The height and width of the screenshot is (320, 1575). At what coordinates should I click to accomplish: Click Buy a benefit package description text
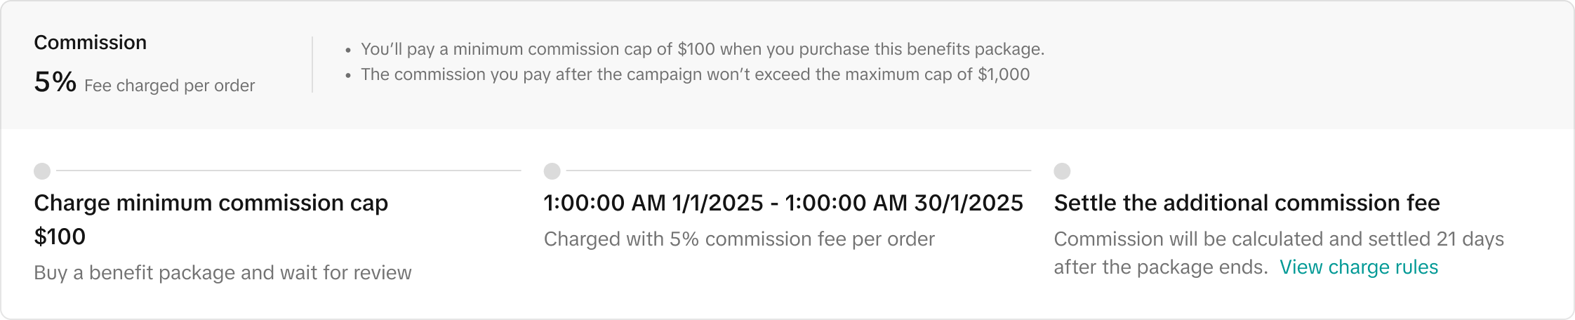[222, 273]
